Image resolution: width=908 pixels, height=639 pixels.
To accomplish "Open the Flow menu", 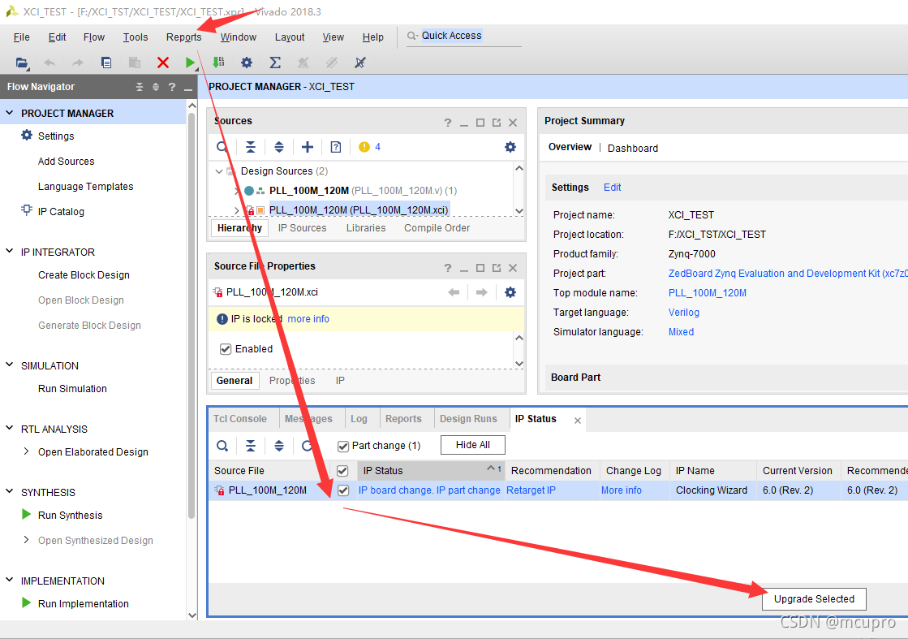I will pos(94,37).
